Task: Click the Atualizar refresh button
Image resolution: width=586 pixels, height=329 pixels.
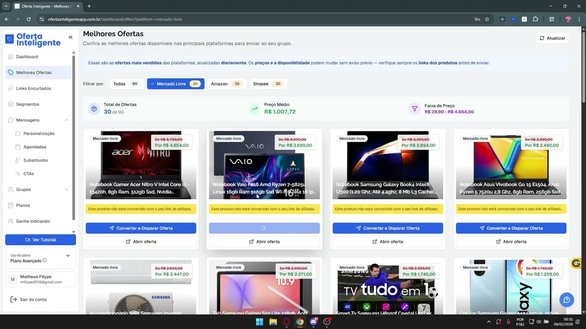Action: [x=552, y=38]
